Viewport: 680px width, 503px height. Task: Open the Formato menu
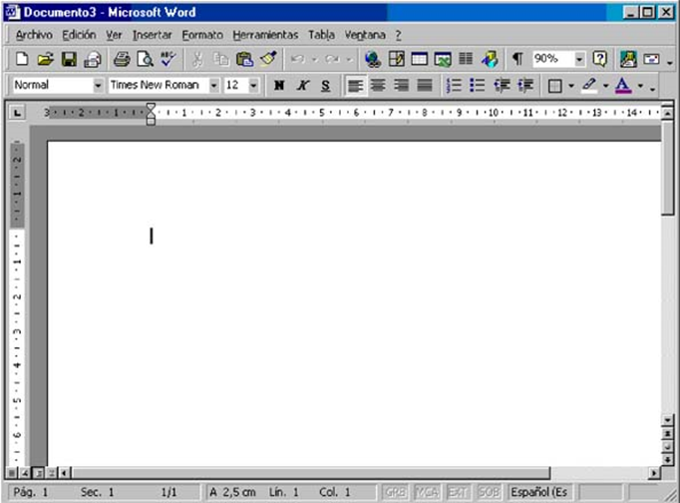pos(202,35)
